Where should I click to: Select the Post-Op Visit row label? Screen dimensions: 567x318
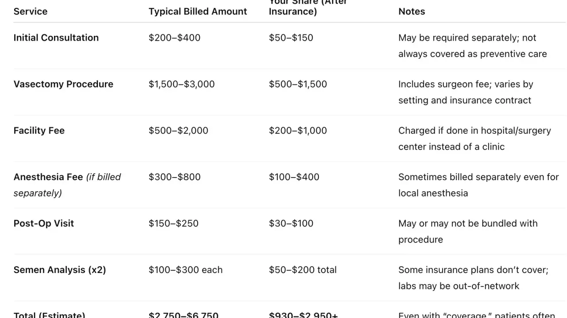coord(44,223)
